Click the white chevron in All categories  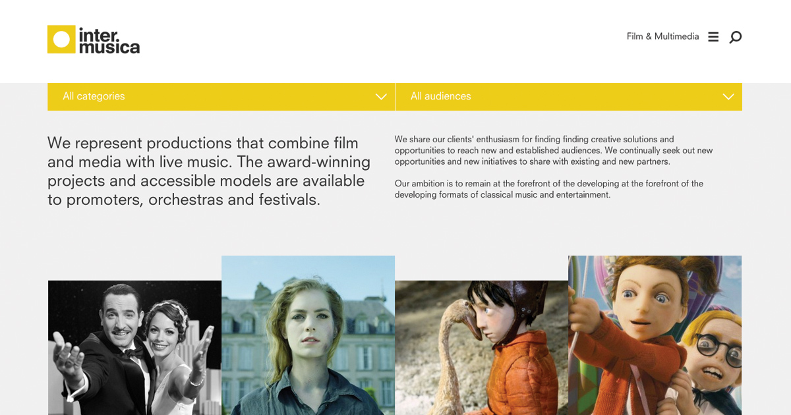click(381, 97)
